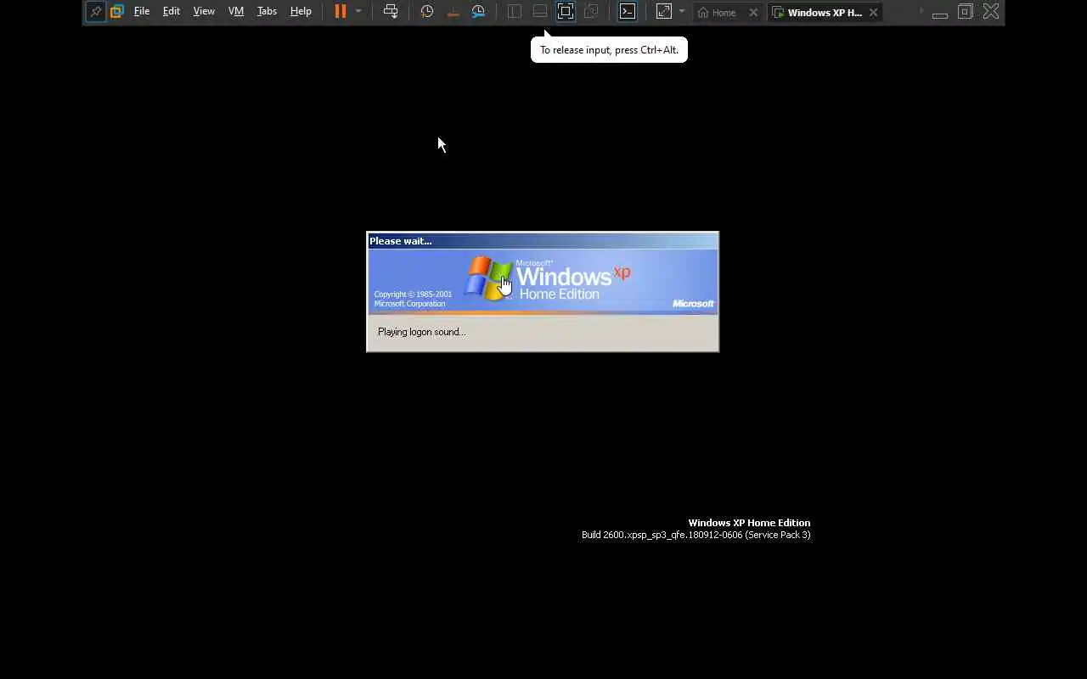Viewport: 1087px width, 679px height.
Task: Suspend the virtual machine with the pause icon
Action: pos(341,12)
